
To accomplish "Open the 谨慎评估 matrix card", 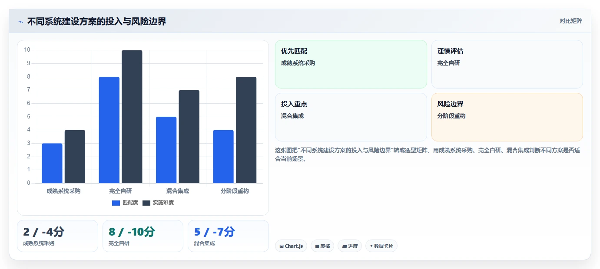I will [x=507, y=64].
